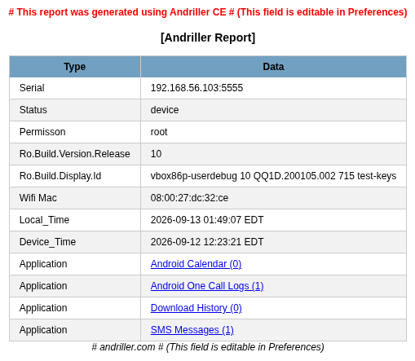Open the SMS Messages (1) link

click(192, 330)
